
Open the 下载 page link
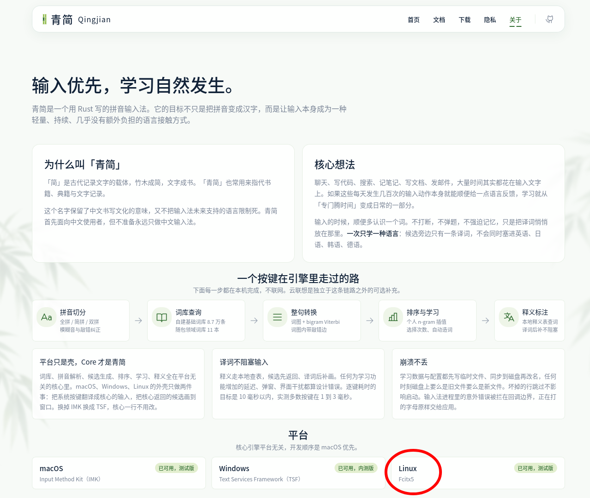465,20
